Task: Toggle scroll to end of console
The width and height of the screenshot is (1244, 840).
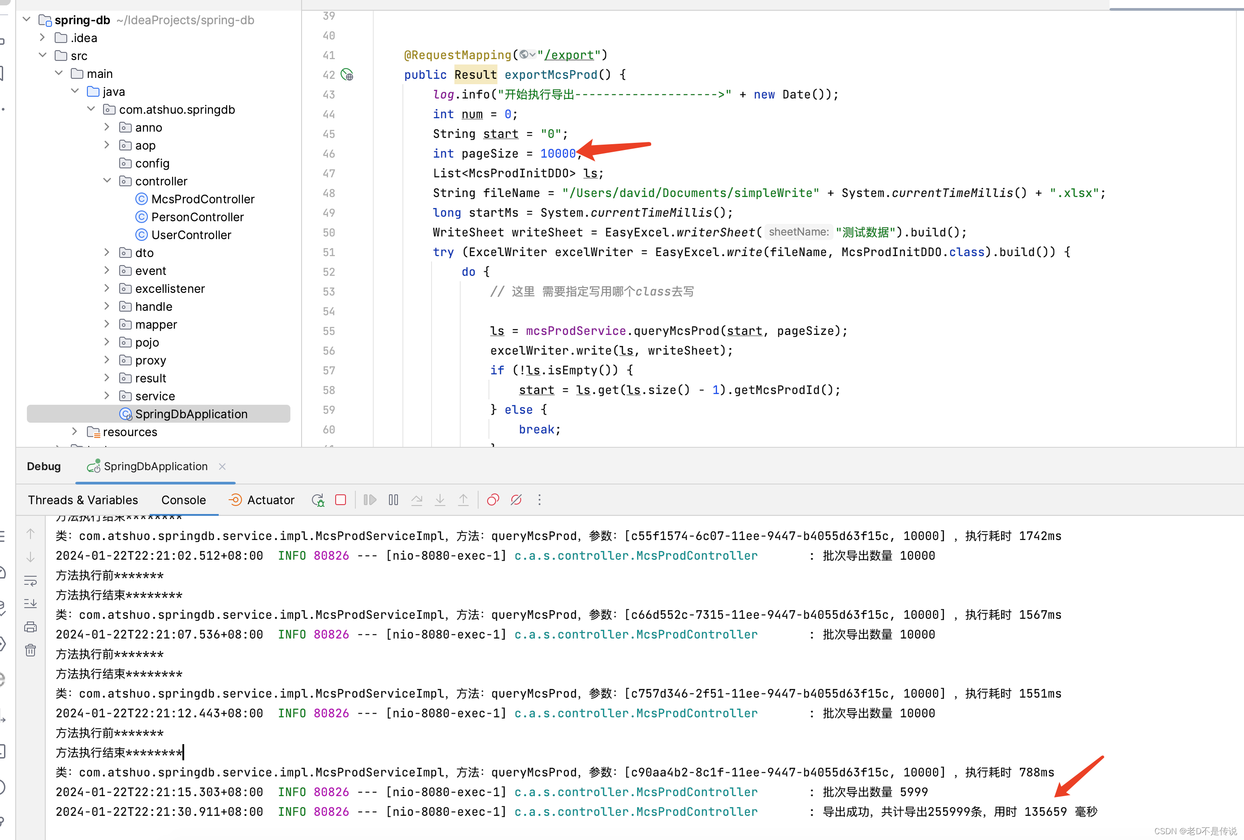Action: coord(30,604)
